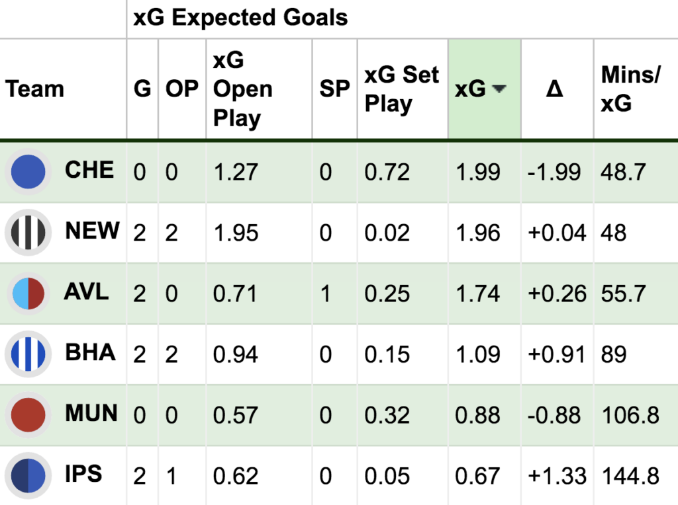678x505 pixels.
Task: Sort by Mins/xG column header
Action: pyautogui.click(x=630, y=89)
